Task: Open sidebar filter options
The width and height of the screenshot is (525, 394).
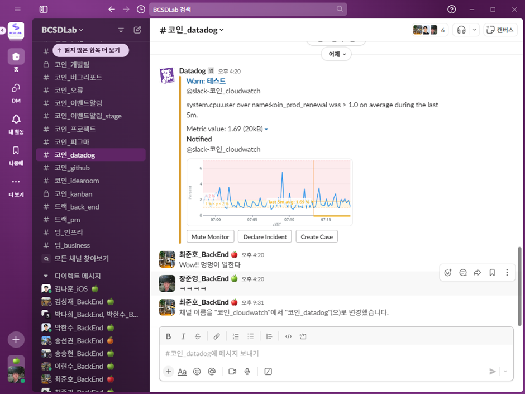Action: coord(121,30)
